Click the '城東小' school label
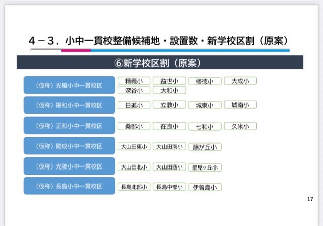The image size is (323, 226). click(205, 105)
